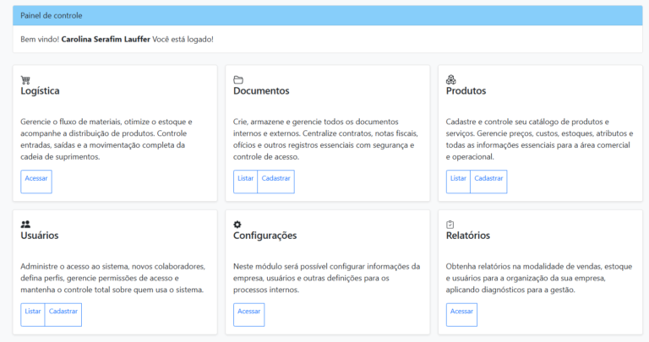The image size is (649, 342).
Task: Click the folder icon above Documentos
Action: pos(238,79)
